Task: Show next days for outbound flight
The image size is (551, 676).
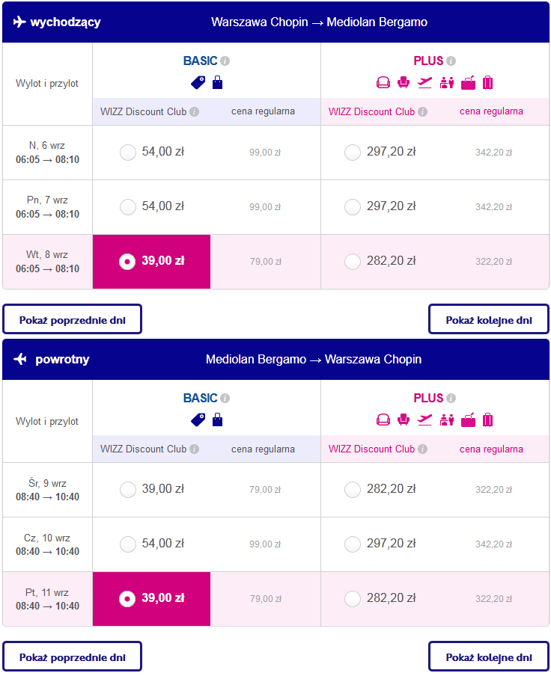Action: point(488,319)
